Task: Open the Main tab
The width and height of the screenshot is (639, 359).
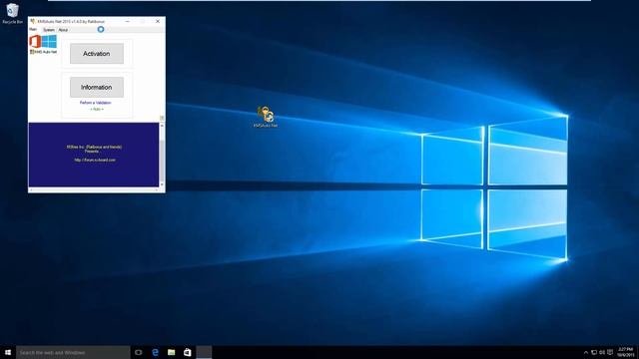Action: pyautogui.click(x=33, y=29)
